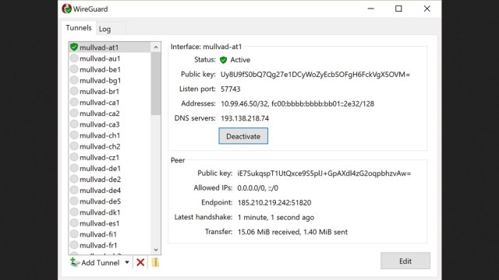Click the gray status circle for mullvad-ca1
This screenshot has height=280, width=499.
click(x=74, y=102)
